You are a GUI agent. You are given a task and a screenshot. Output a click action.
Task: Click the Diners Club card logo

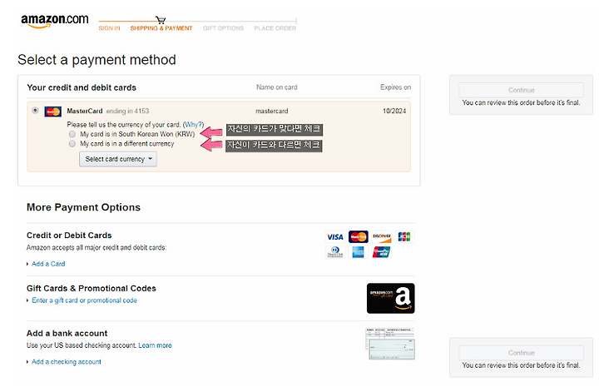tap(335, 252)
